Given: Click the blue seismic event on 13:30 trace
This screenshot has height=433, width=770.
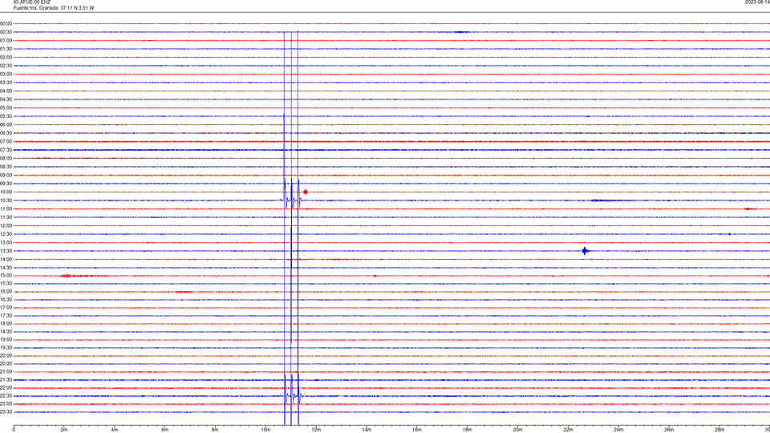Looking at the screenshot, I should (585, 251).
